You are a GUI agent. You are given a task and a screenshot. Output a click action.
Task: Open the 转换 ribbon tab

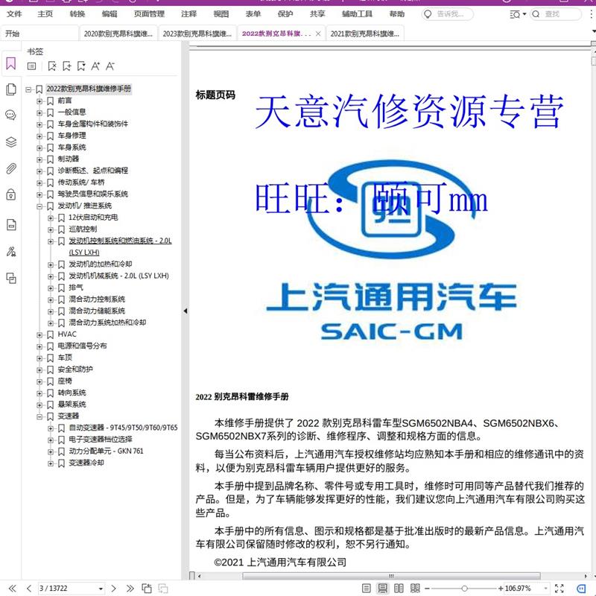point(77,14)
